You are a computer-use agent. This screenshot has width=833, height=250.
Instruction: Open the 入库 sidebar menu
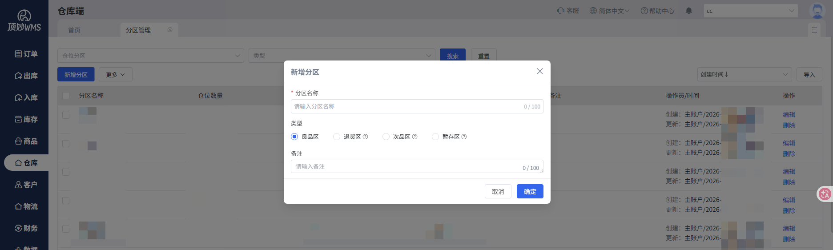click(x=26, y=97)
